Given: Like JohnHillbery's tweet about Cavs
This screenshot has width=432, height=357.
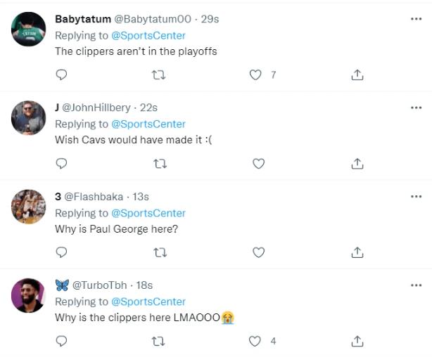Looking at the screenshot, I should 258,163.
